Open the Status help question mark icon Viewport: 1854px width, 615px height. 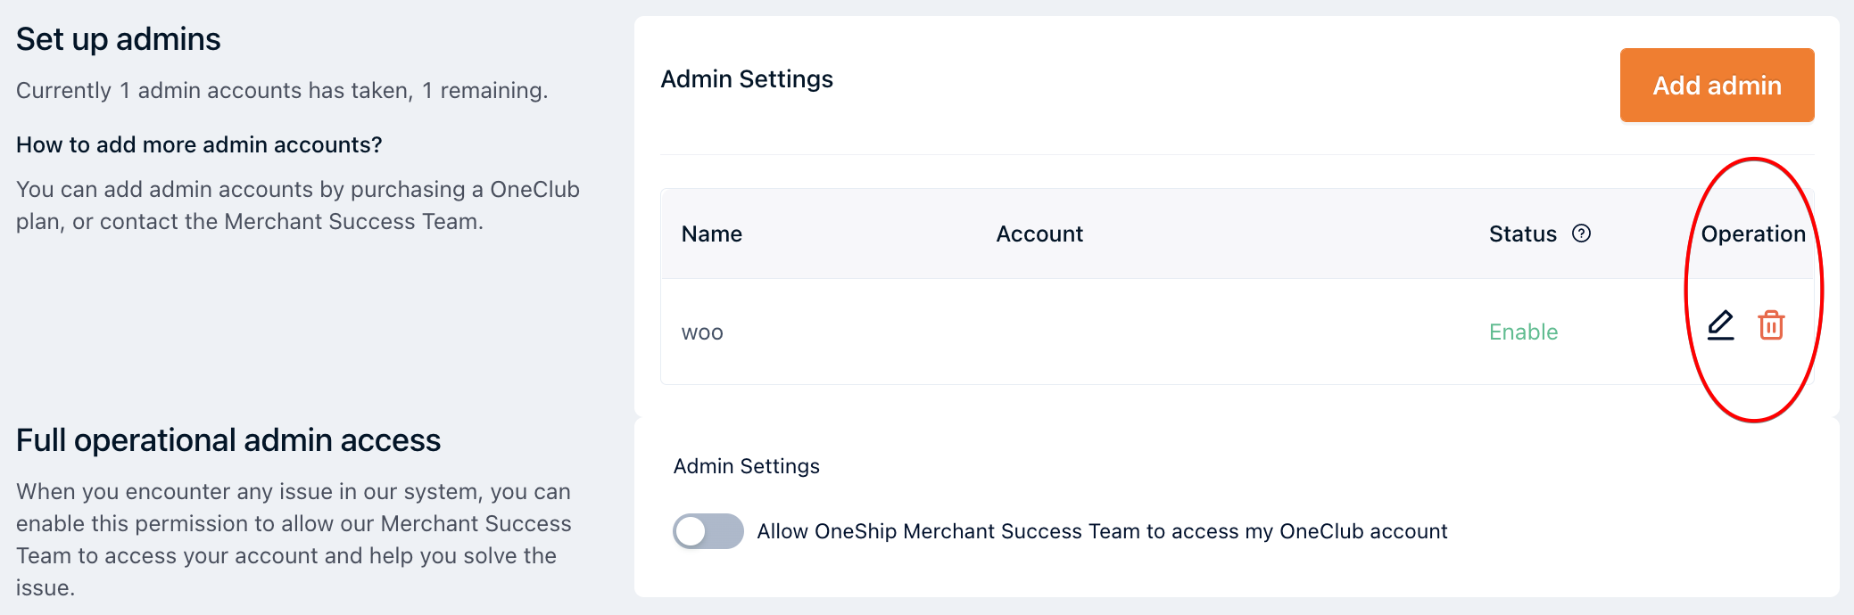pos(1581,234)
